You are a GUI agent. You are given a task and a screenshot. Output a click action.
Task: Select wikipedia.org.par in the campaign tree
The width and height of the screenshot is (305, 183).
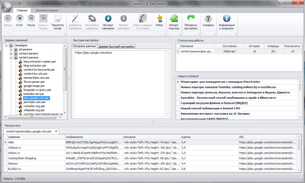coord(34,110)
